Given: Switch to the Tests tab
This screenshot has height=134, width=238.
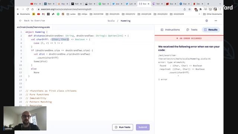Looking at the screenshot, I should 192,30.
